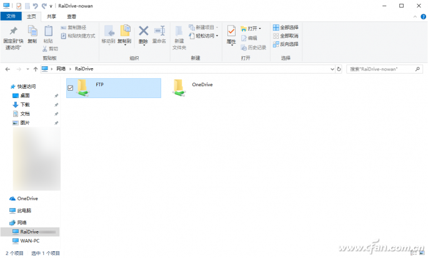This screenshot has width=428, height=258.
Task: Click the Help question mark icon
Action: [x=423, y=17]
